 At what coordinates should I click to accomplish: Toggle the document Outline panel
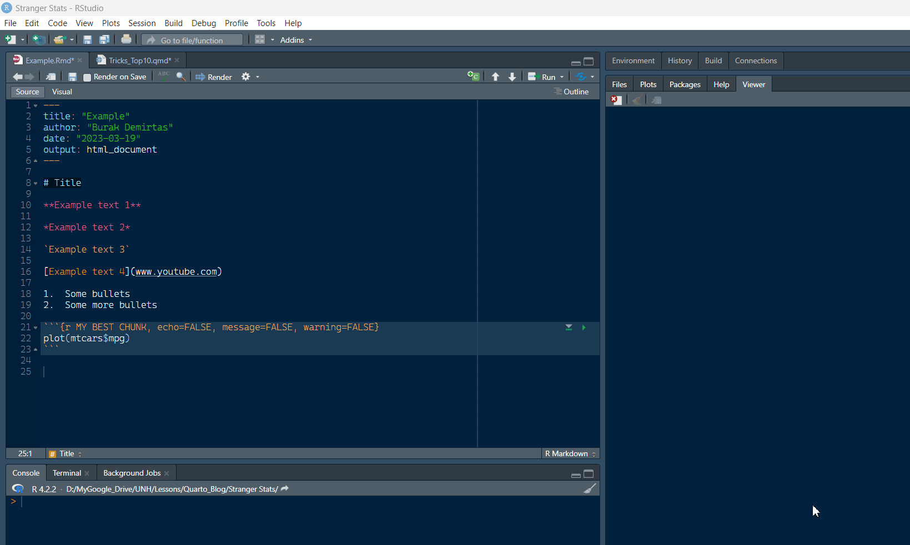571,92
